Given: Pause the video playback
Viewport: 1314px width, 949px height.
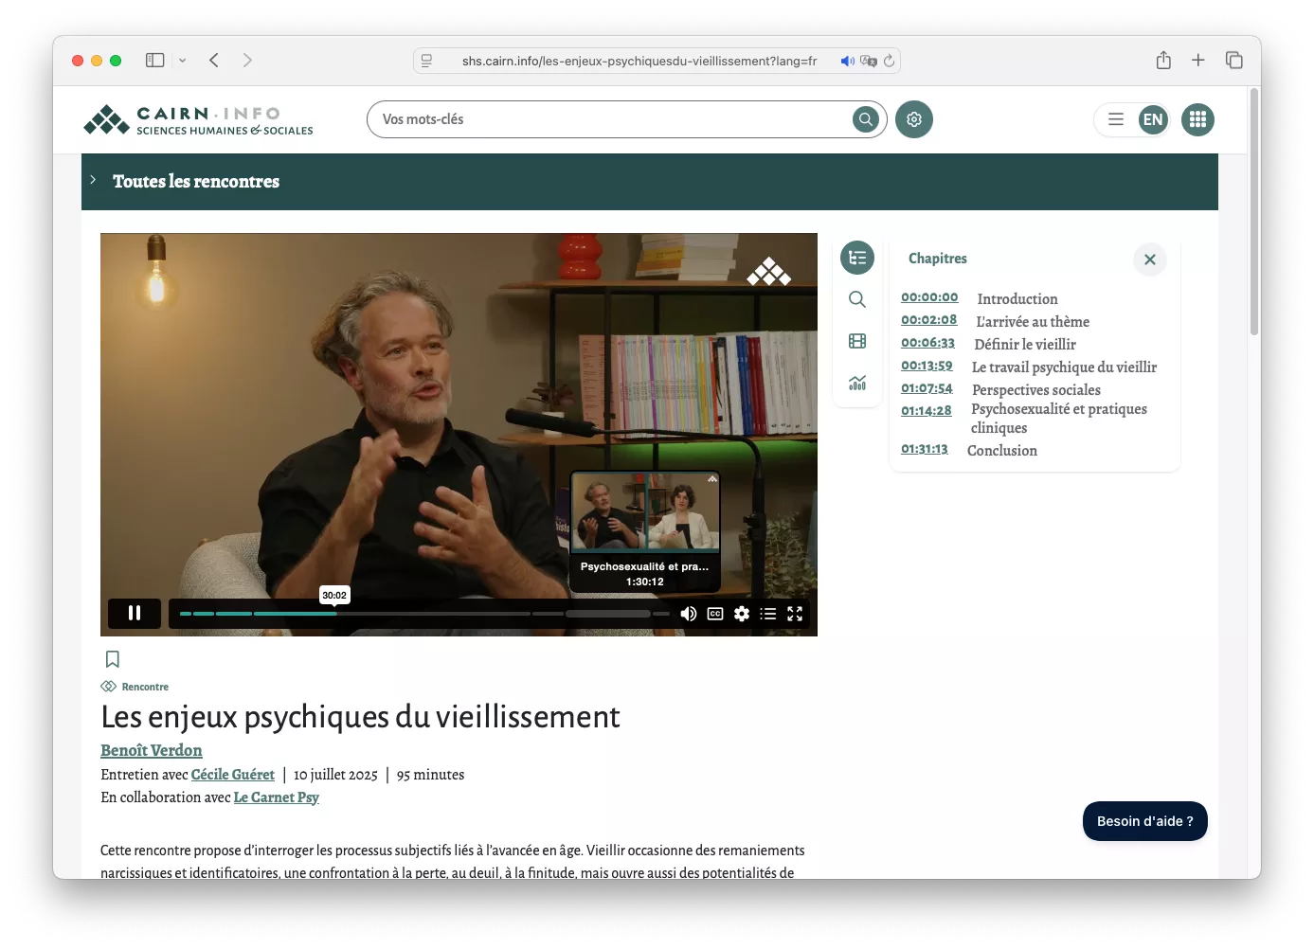Looking at the screenshot, I should (135, 613).
